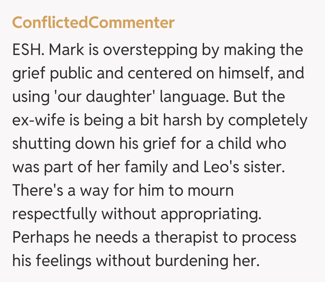Open the ConflictedCommenter user profile
The height and width of the screenshot is (282, 325).
click(x=93, y=23)
